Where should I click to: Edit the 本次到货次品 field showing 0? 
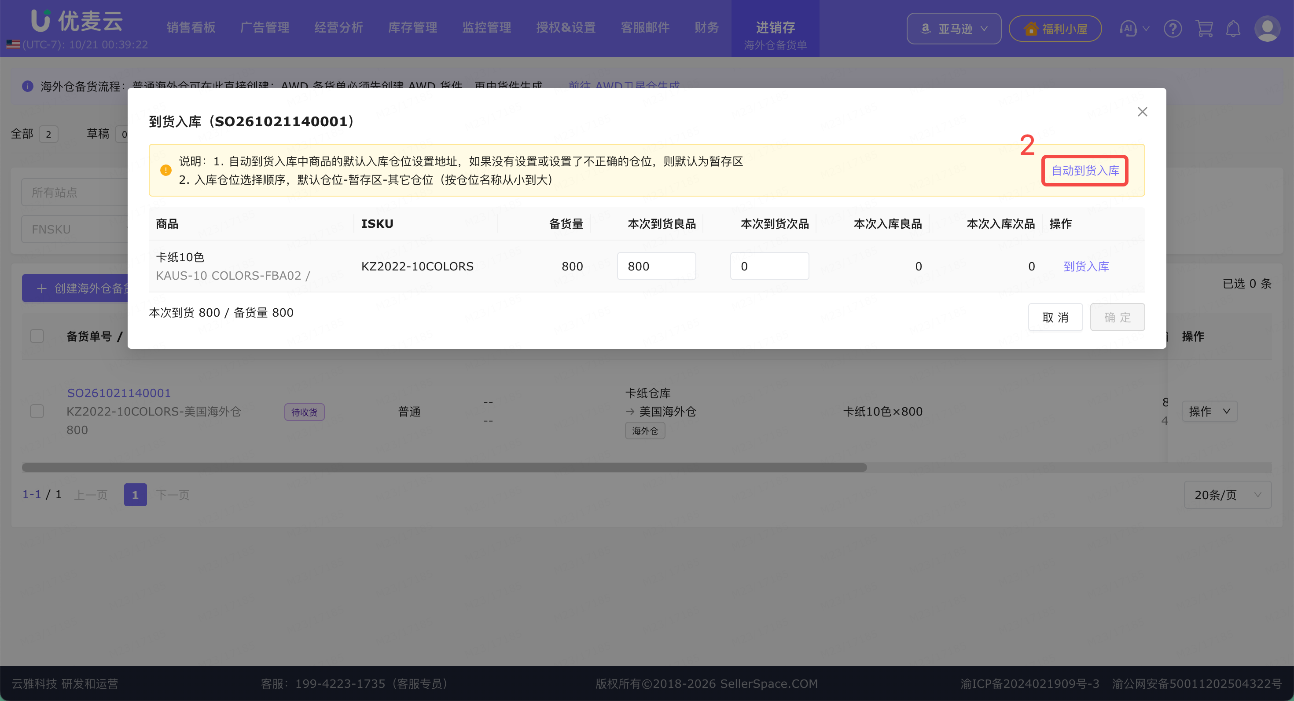[769, 267]
